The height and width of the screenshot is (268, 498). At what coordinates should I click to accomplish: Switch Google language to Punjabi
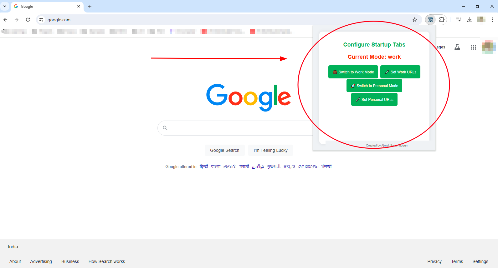pyautogui.click(x=326, y=166)
